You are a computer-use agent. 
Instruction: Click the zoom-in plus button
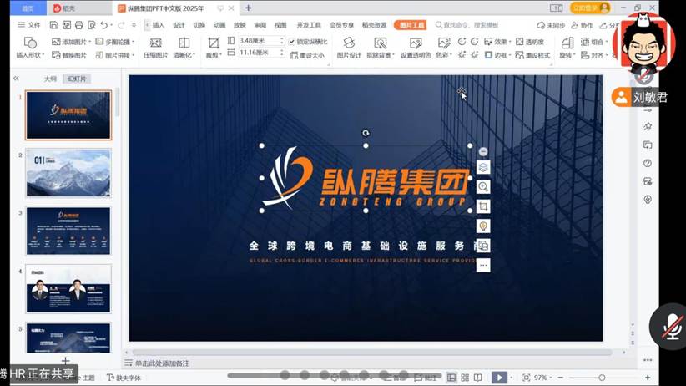648,378
